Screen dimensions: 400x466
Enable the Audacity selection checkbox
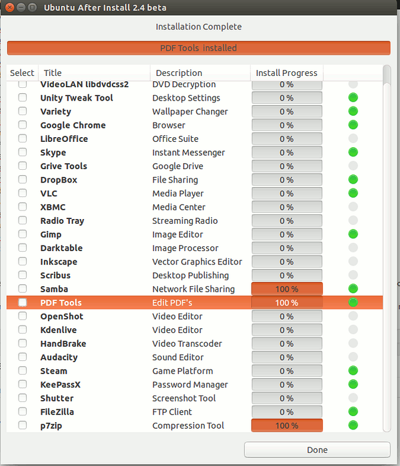tap(23, 357)
